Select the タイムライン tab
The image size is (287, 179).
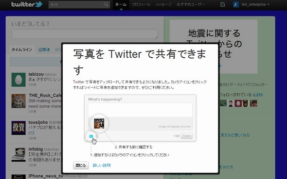click(x=21, y=49)
